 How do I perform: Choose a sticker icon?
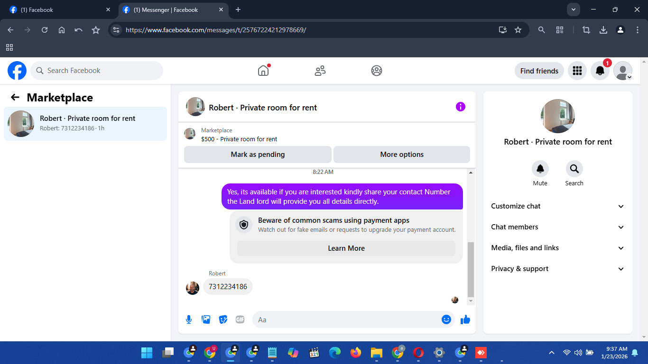point(223,319)
